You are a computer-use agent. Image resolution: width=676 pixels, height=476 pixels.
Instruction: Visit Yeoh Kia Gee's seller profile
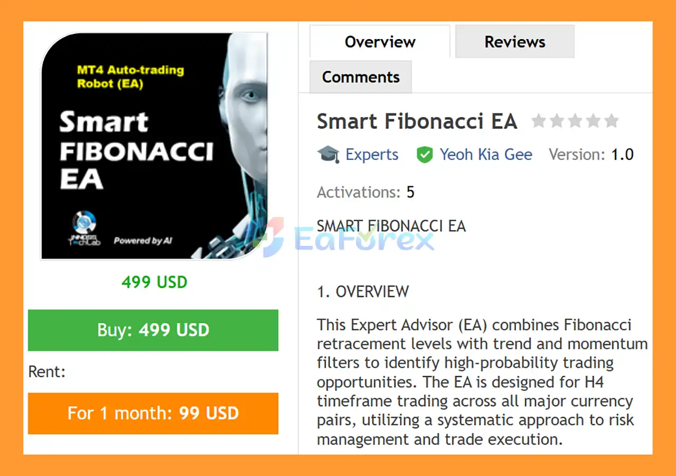click(x=486, y=154)
